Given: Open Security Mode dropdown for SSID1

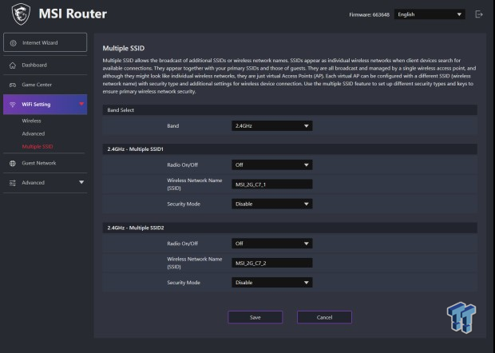Looking at the screenshot, I should coord(272,204).
